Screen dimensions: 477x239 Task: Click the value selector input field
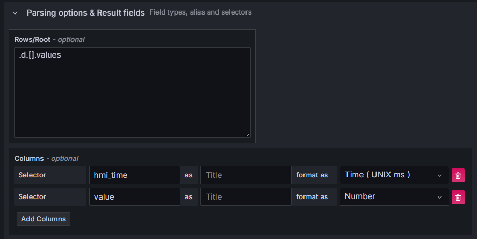coord(134,197)
